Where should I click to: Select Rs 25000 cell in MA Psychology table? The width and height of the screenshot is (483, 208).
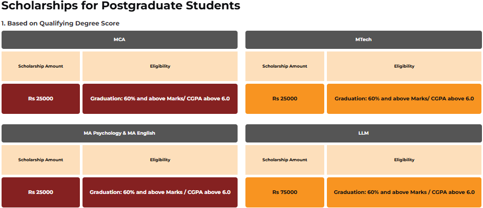[41, 192]
